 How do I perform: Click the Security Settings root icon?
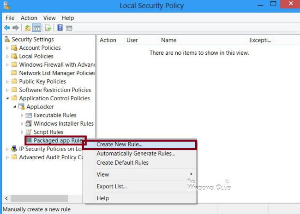[x=7, y=39]
